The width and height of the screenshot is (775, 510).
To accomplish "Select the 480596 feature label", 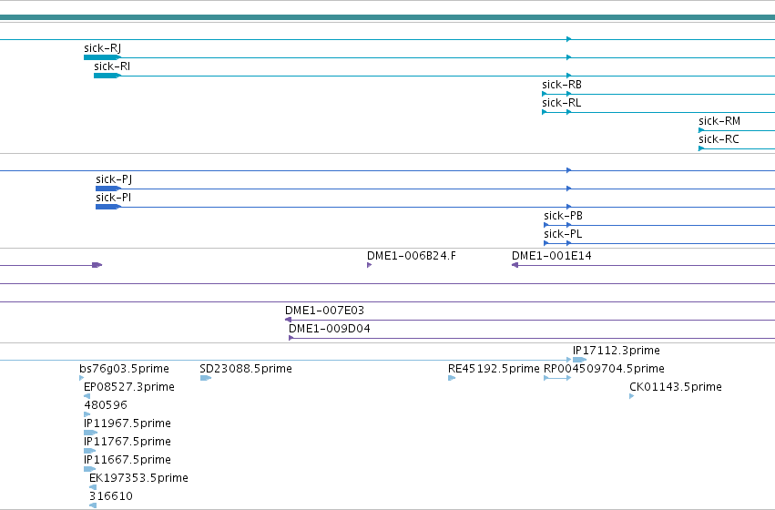I will point(106,406).
